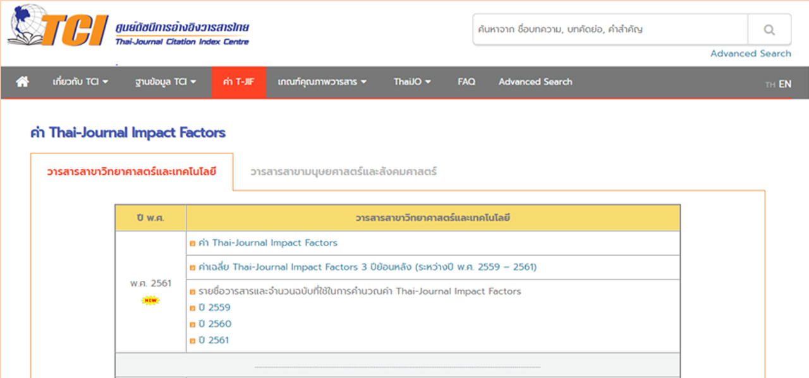809x378 pixels.
Task: Focus the article search input field
Action: click(x=610, y=30)
